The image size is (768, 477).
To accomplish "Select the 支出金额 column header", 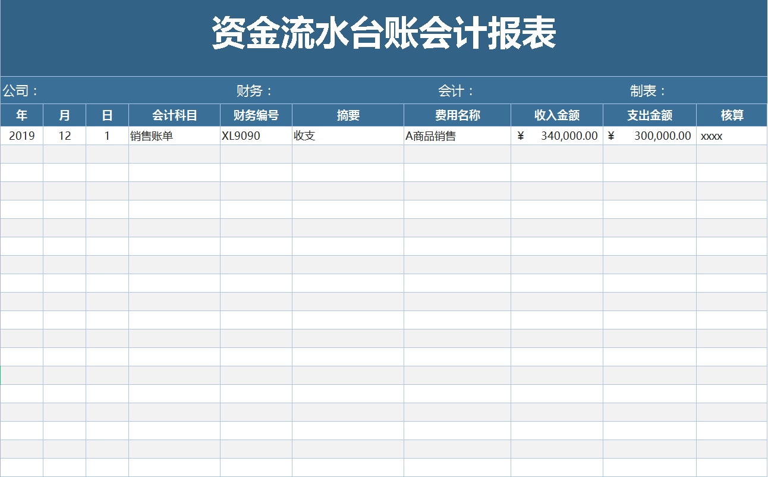I will pyautogui.click(x=650, y=115).
